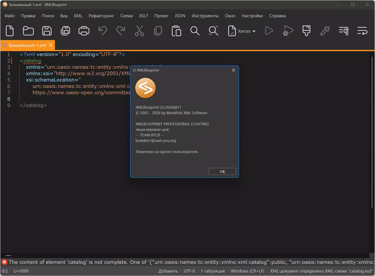The height and width of the screenshot is (276, 375).
Task: Validate the document with the Xerces check icon
Action: coord(232,31)
